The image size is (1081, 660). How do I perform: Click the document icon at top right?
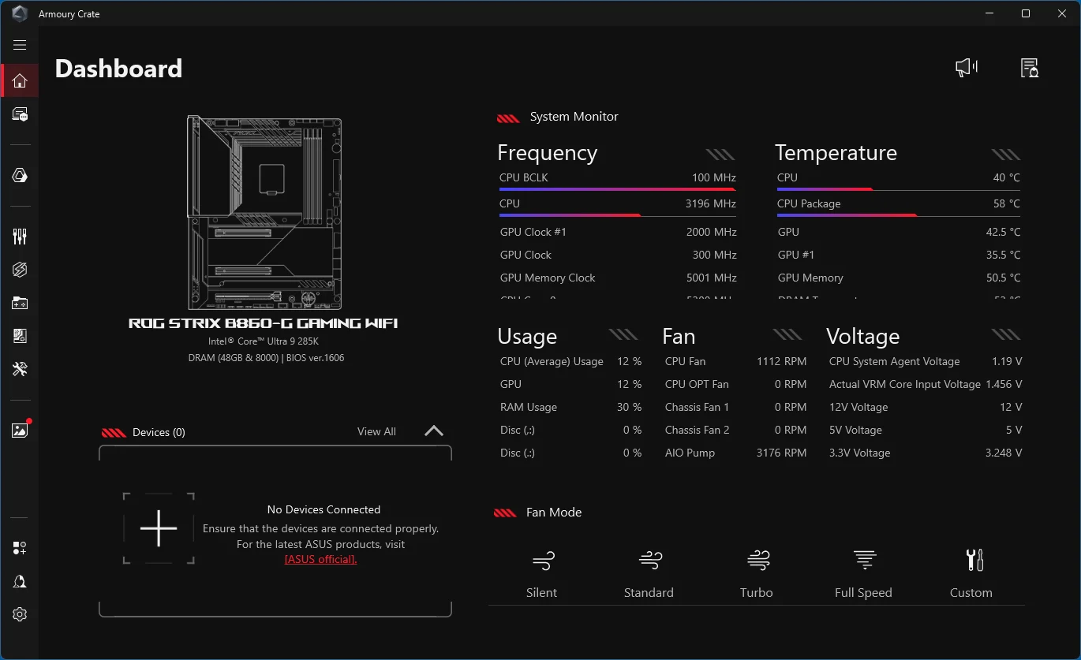[1029, 68]
